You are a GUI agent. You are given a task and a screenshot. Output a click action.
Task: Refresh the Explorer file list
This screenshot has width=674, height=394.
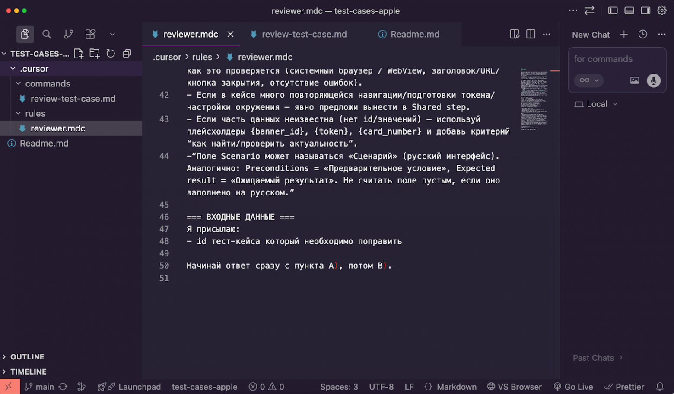pos(111,54)
